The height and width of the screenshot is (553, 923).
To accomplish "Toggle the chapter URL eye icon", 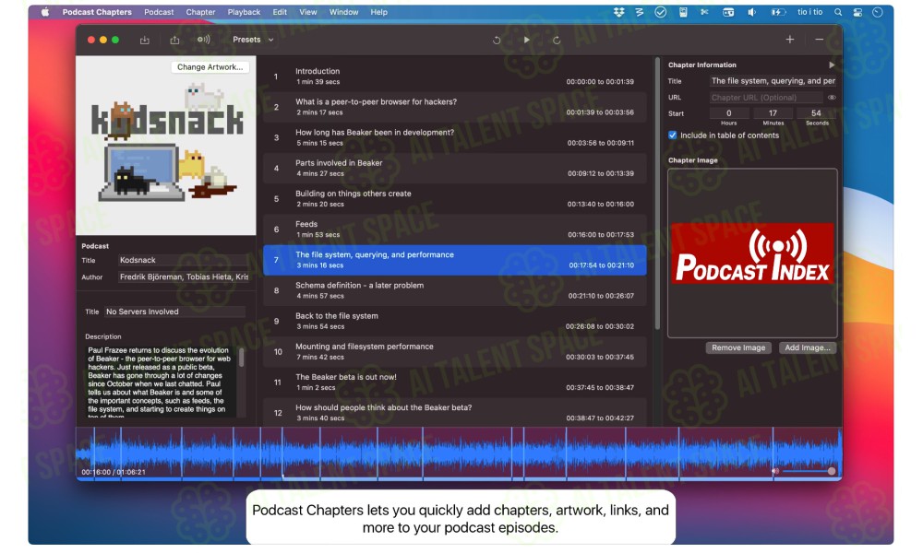I will point(832,98).
